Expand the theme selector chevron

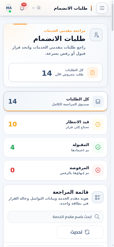click(33, 8)
